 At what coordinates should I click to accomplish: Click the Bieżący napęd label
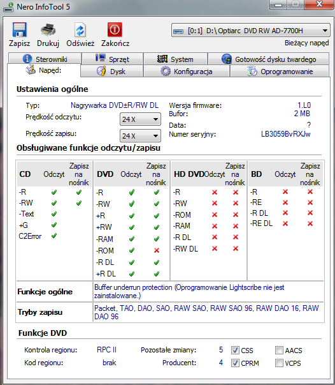point(306,43)
